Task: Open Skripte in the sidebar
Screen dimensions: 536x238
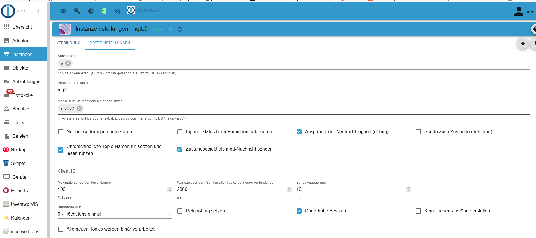Action: 24,163
